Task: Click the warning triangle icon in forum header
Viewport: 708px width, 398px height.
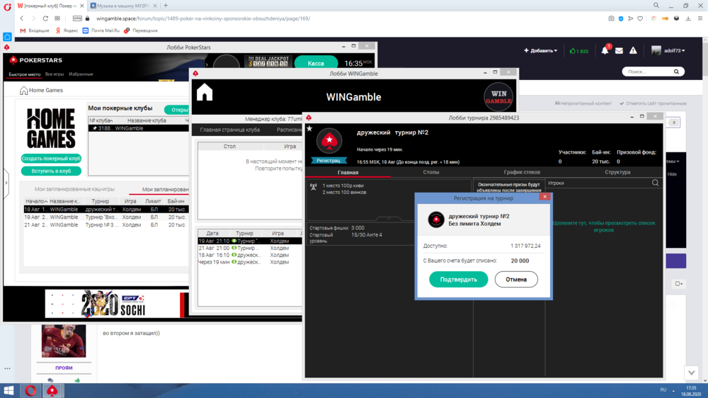Action: (633, 51)
